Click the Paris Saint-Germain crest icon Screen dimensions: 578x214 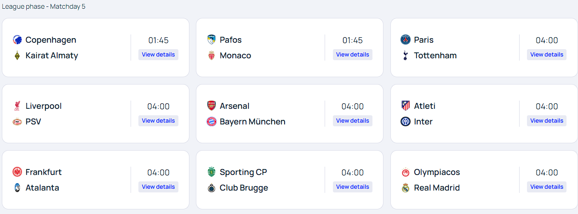coord(405,40)
